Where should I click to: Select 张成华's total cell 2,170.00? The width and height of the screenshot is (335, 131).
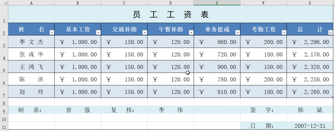tap(310, 54)
